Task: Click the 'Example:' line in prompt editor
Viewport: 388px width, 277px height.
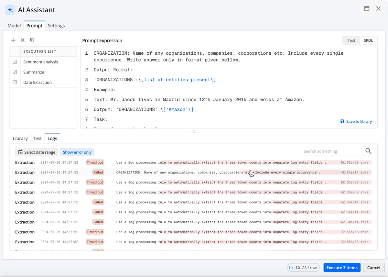Action: (x=105, y=90)
